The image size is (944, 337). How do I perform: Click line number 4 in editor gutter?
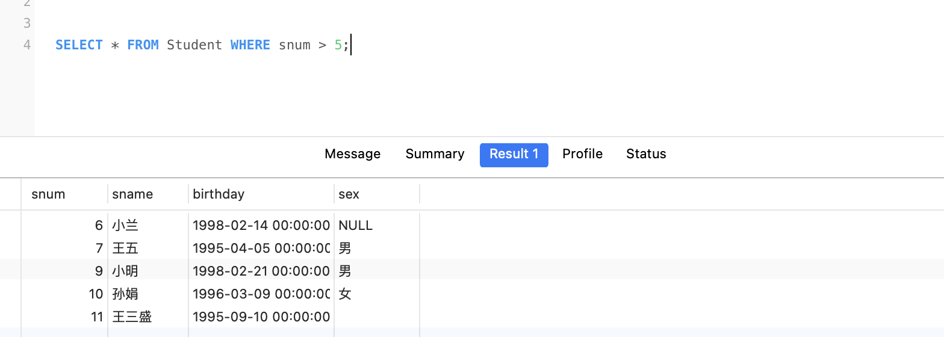(x=26, y=45)
